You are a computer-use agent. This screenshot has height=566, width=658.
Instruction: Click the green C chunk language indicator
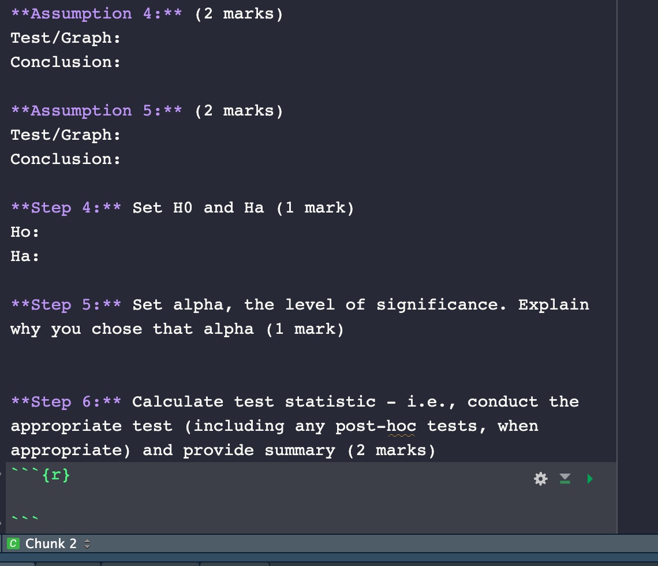coord(14,543)
